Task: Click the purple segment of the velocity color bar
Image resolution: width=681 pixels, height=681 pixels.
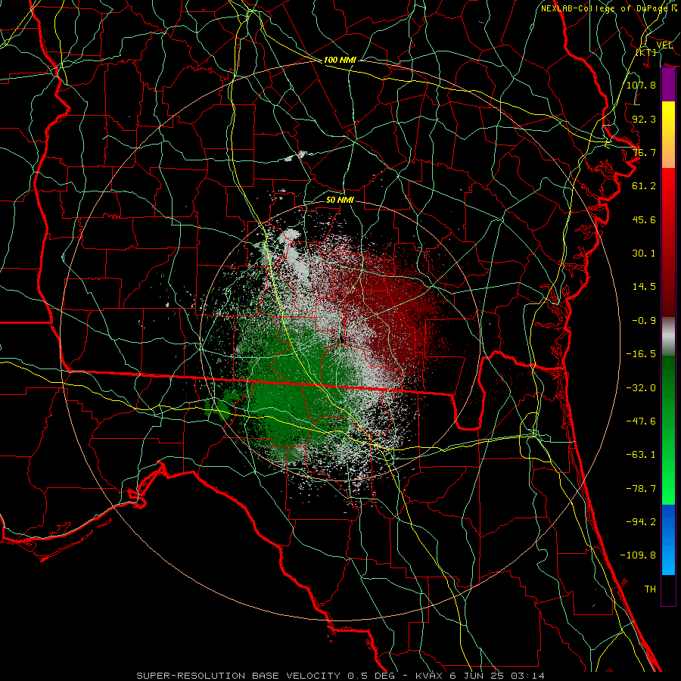Action: pos(668,85)
